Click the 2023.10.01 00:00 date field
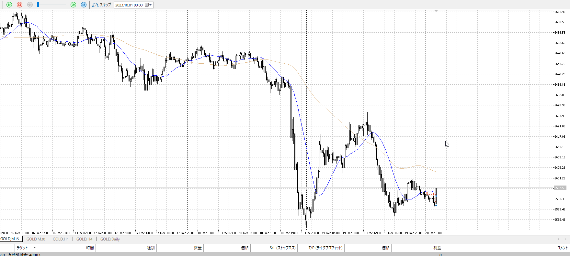The height and width of the screenshot is (256, 570). pos(129,5)
